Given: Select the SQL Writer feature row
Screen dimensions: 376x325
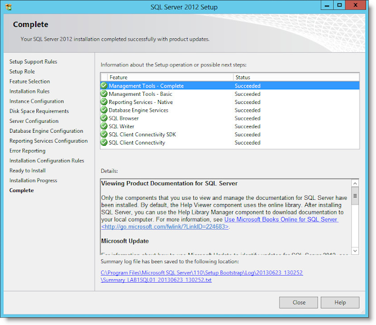Looking at the screenshot, I should coord(230,126).
